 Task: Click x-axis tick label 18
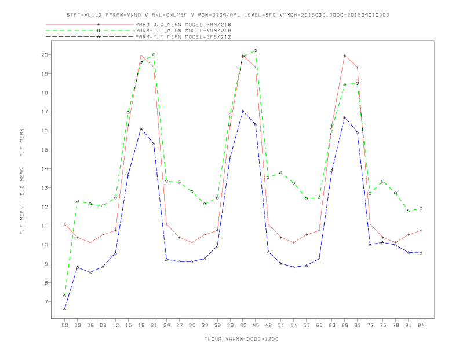click(x=141, y=325)
